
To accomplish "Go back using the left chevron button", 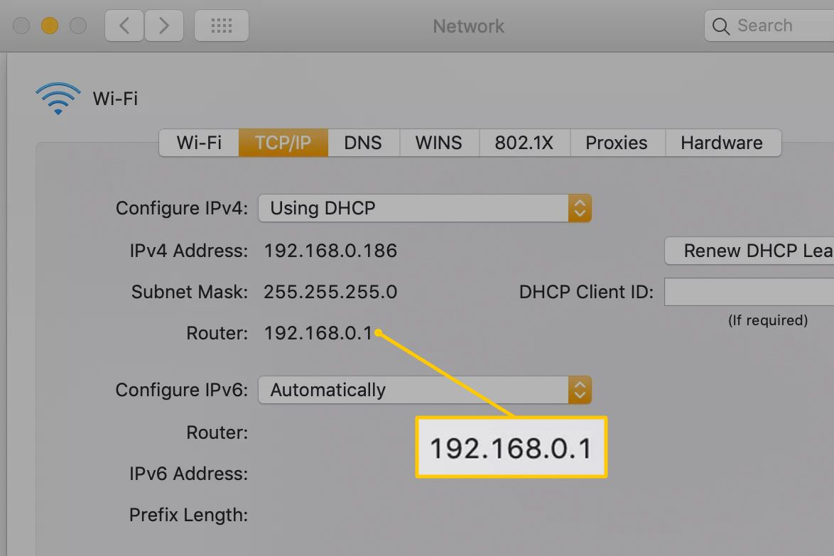I will click(x=124, y=26).
